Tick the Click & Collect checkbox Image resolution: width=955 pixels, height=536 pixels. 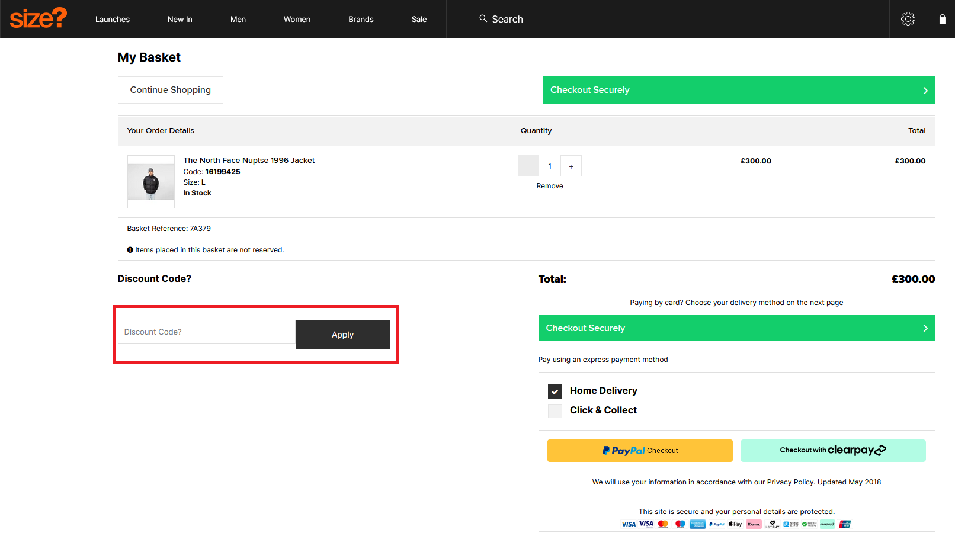coord(555,411)
